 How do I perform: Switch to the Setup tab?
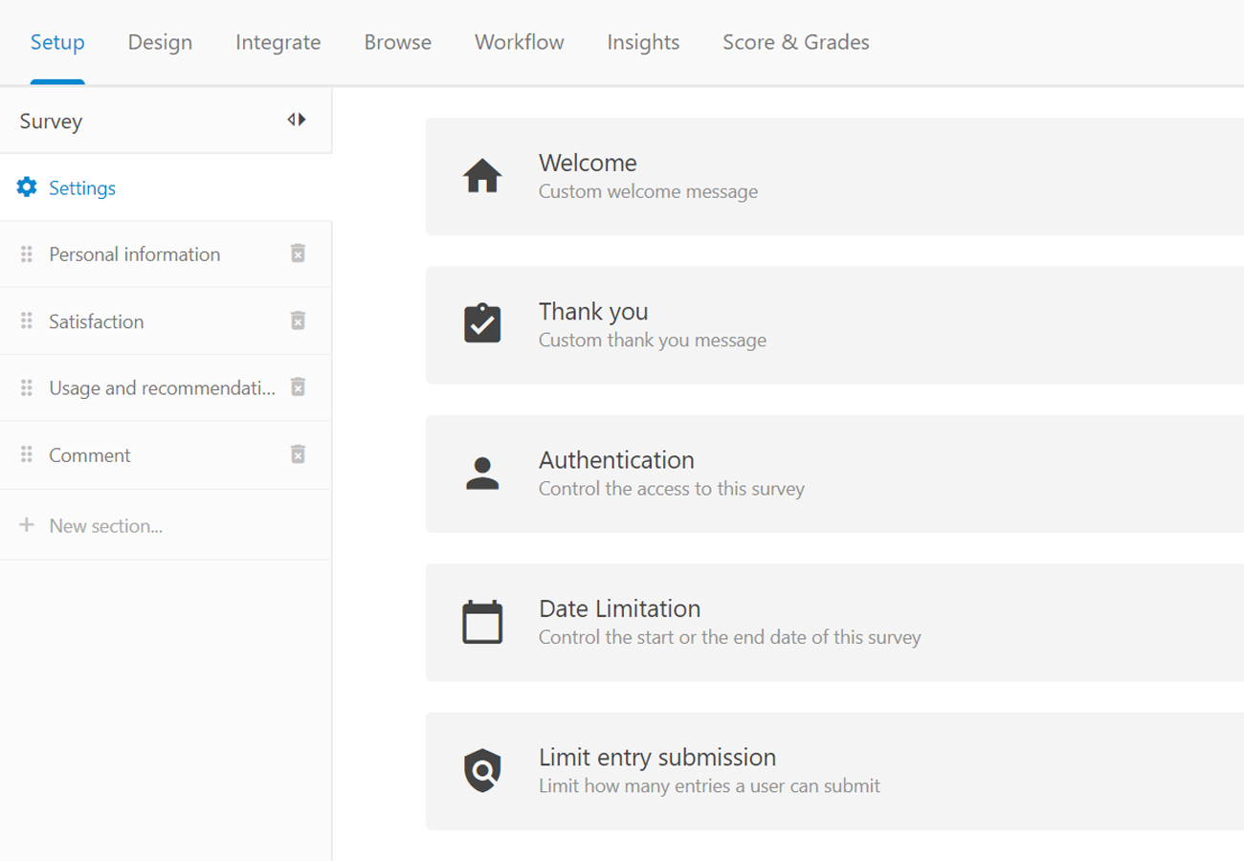click(57, 42)
